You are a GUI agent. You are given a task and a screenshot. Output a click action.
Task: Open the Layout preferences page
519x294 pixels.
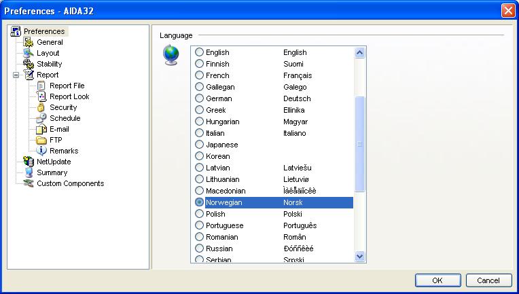point(48,53)
